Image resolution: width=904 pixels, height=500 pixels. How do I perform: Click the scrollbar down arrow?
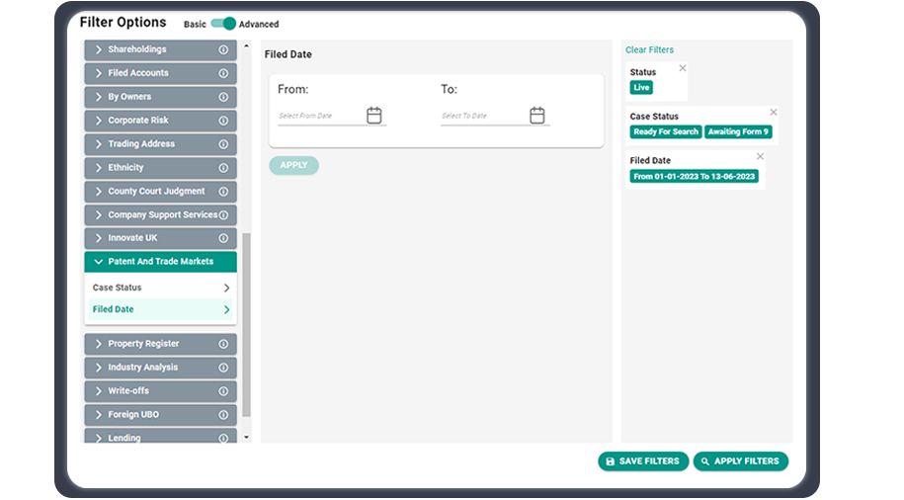pos(247,437)
